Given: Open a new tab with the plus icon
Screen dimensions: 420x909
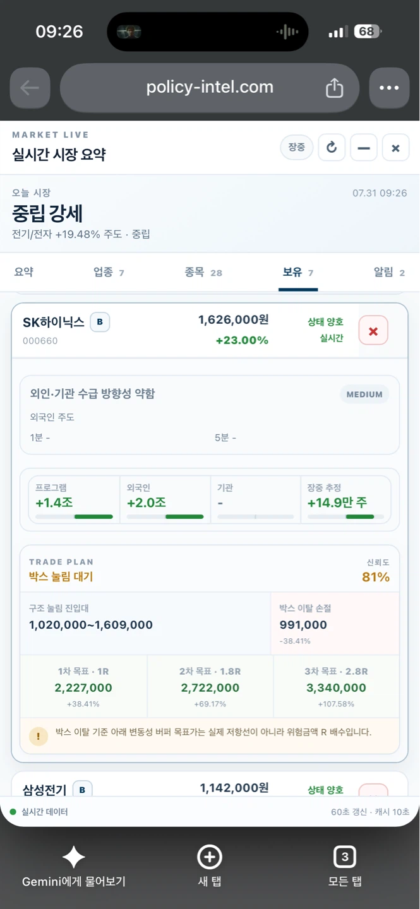Looking at the screenshot, I should pos(210,857).
